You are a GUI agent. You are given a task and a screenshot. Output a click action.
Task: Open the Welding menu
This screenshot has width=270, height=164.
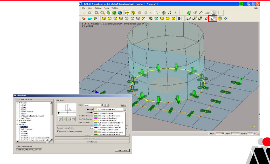[115, 8]
